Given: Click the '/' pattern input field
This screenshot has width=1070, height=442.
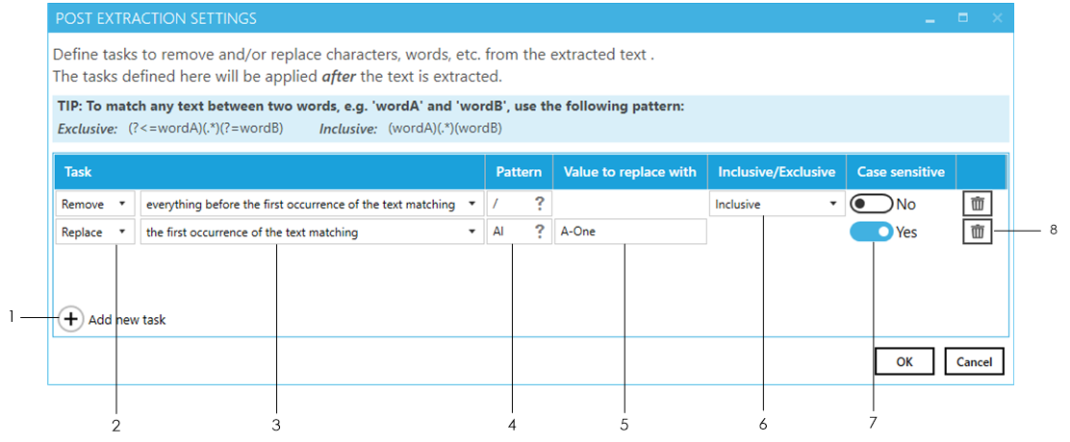Looking at the screenshot, I should 508,204.
